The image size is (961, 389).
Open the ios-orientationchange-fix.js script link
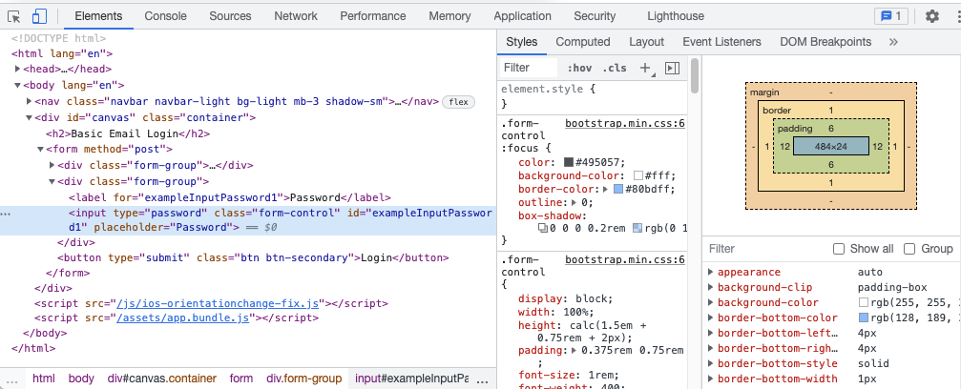pos(218,303)
